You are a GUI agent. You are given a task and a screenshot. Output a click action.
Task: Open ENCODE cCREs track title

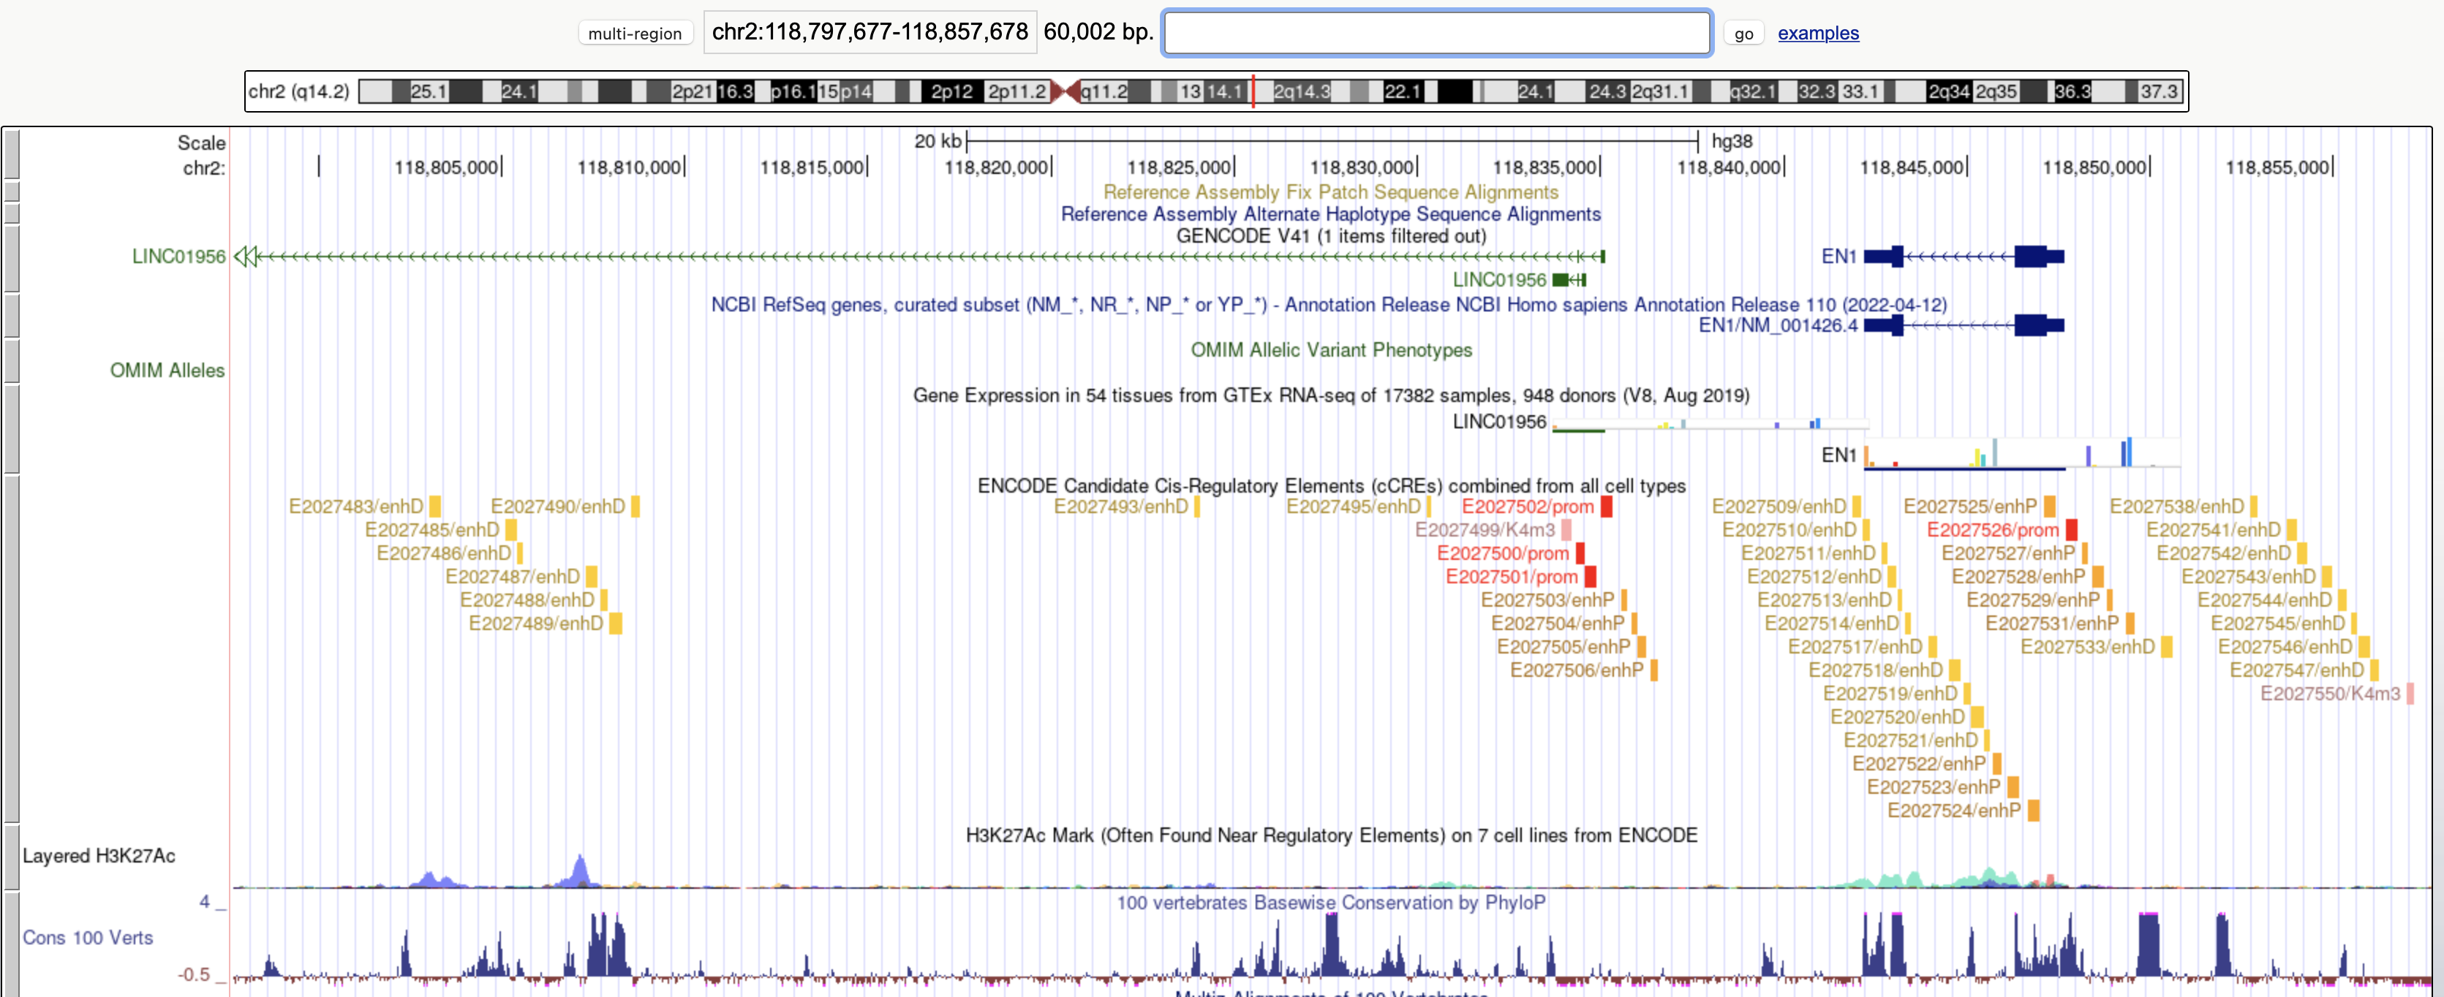tap(1331, 485)
